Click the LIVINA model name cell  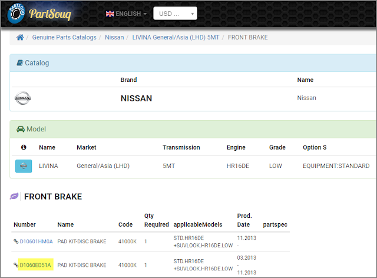(48, 166)
